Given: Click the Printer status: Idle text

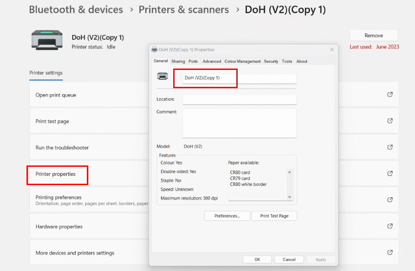Looking at the screenshot, I should click(x=93, y=47).
